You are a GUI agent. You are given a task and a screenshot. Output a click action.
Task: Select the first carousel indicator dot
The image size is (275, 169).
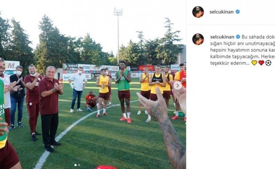click(75, 165)
